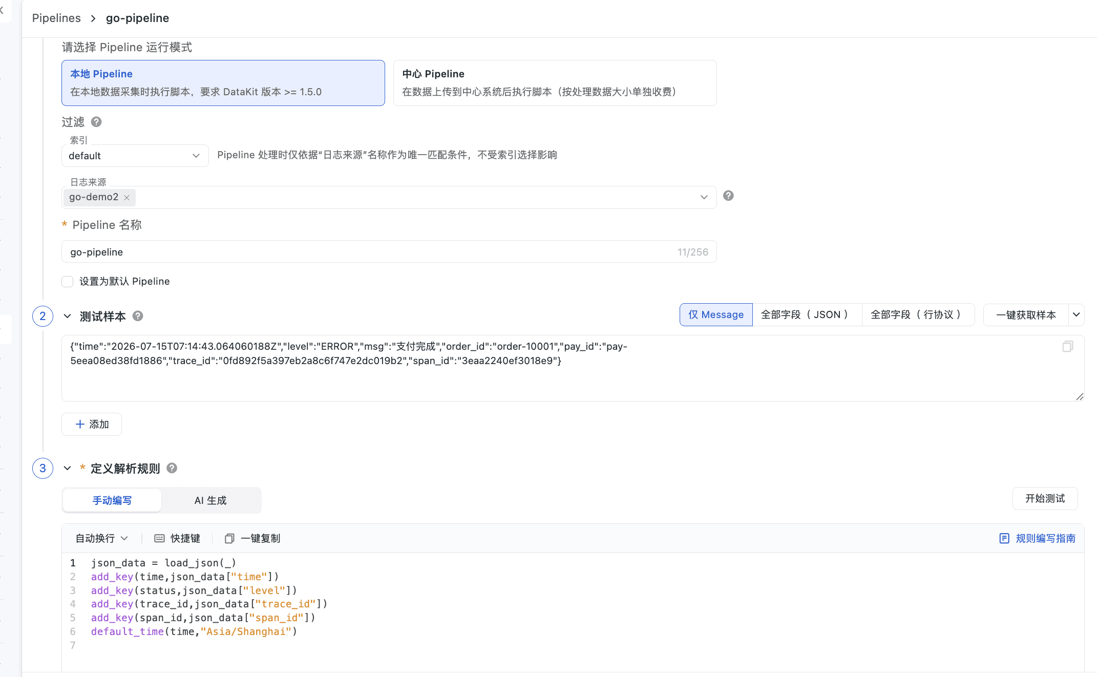
Task: Click the plus icon on 添加 button
Action: coord(80,424)
